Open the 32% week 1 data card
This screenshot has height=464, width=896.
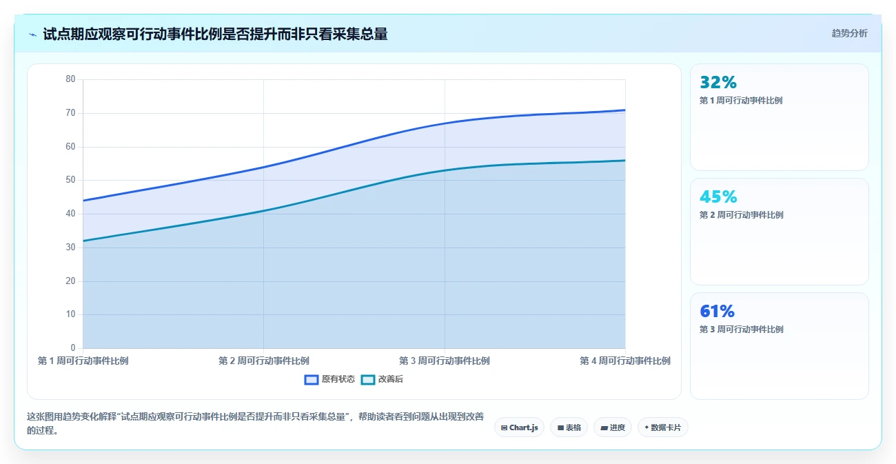(x=779, y=117)
